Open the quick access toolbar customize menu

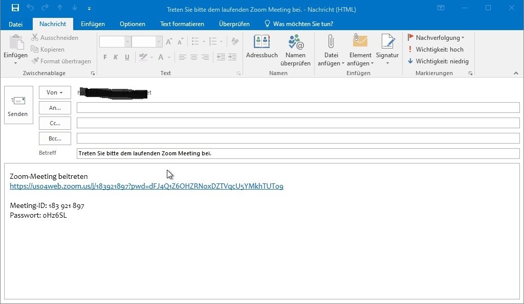(x=89, y=8)
